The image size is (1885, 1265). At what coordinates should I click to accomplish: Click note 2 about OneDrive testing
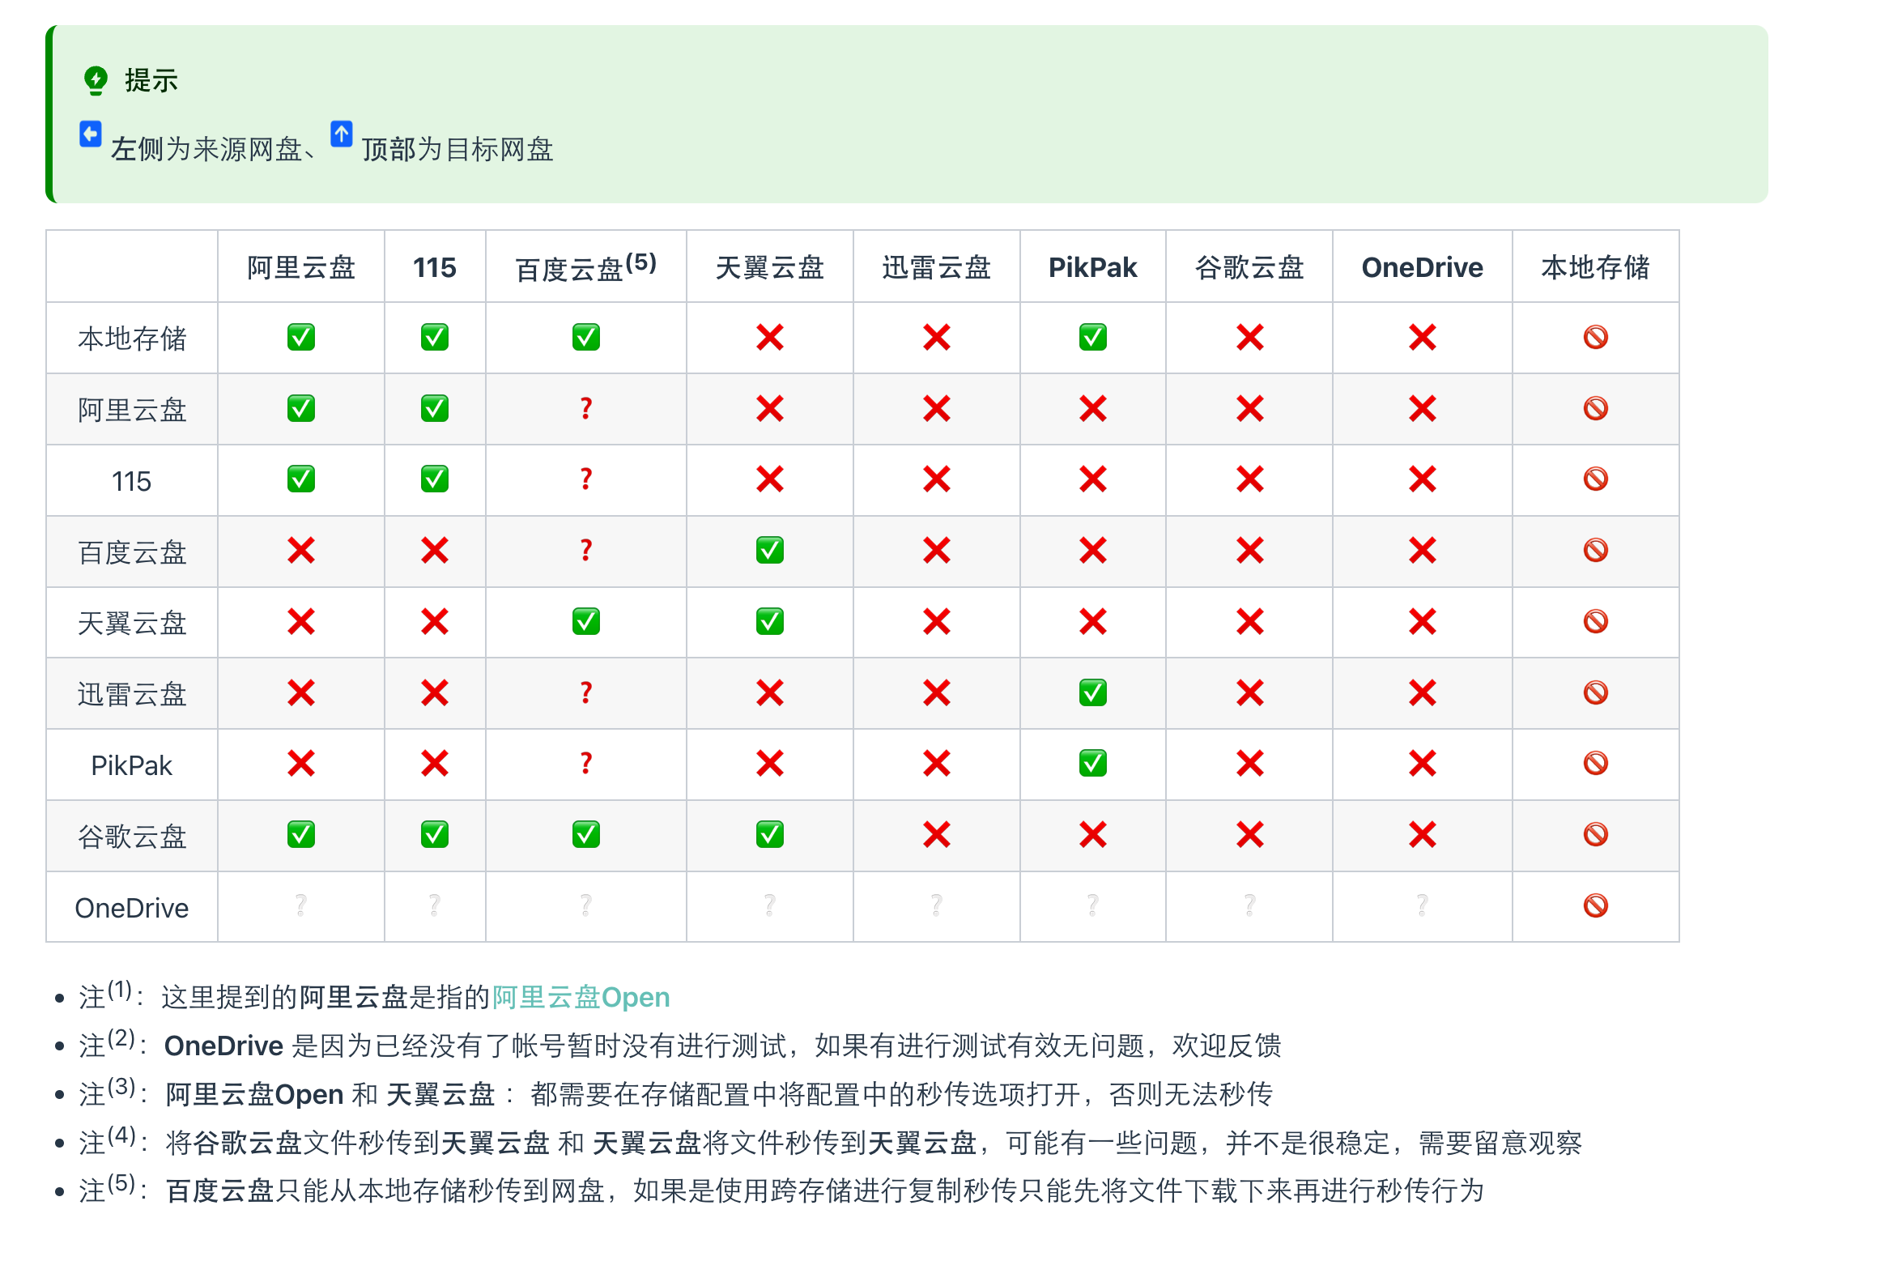680,1045
